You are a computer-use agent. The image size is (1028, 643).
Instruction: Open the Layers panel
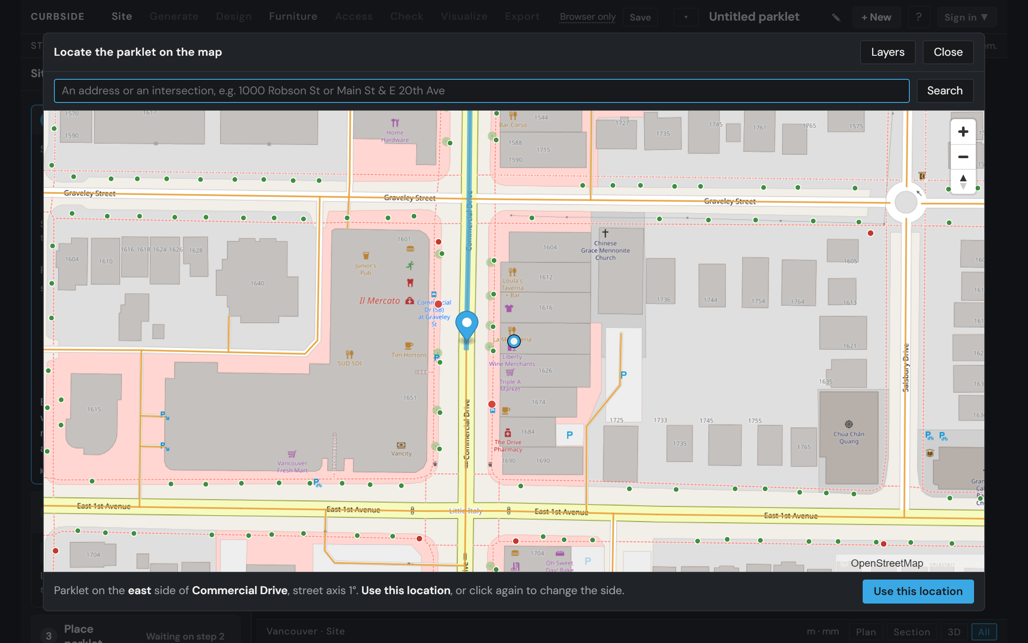[888, 52]
